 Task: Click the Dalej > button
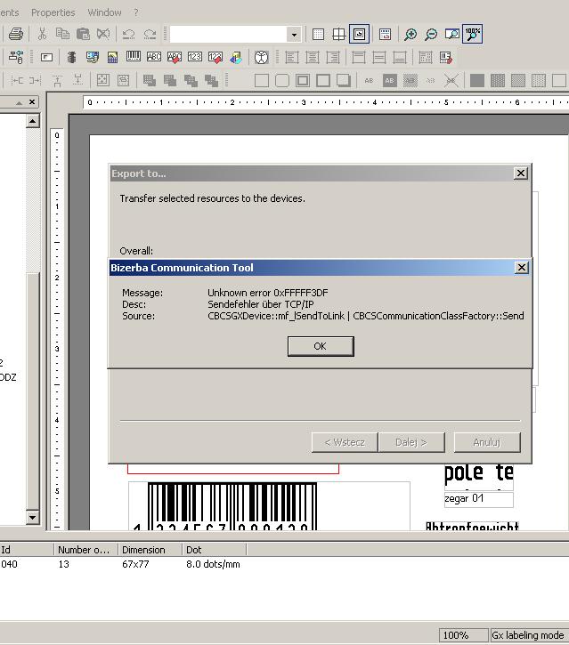[x=411, y=443]
